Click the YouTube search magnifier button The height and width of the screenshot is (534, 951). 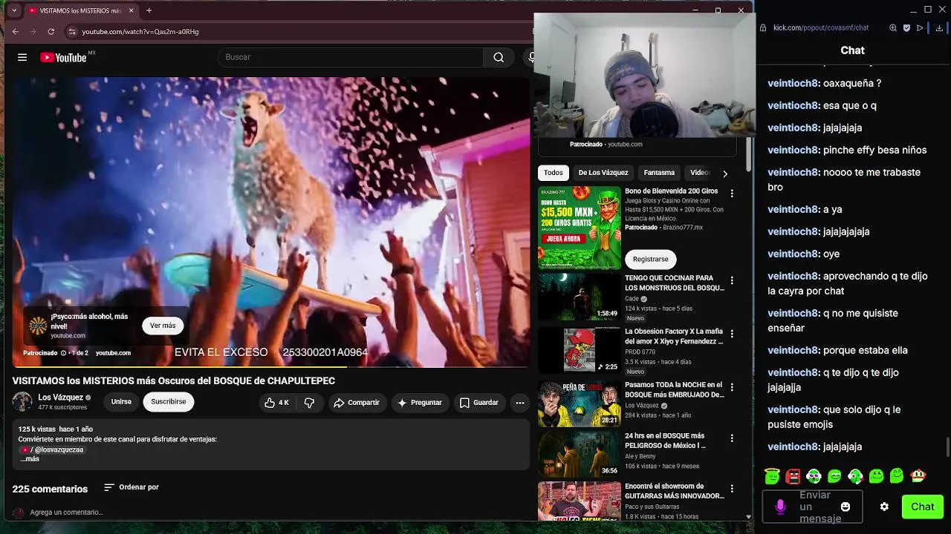(499, 57)
